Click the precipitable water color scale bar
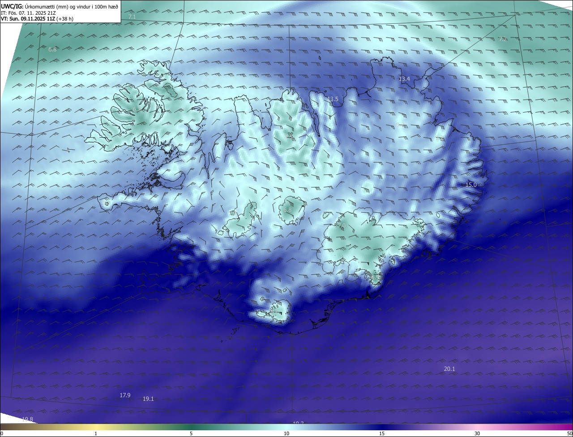573x437 pixels. 286,427
